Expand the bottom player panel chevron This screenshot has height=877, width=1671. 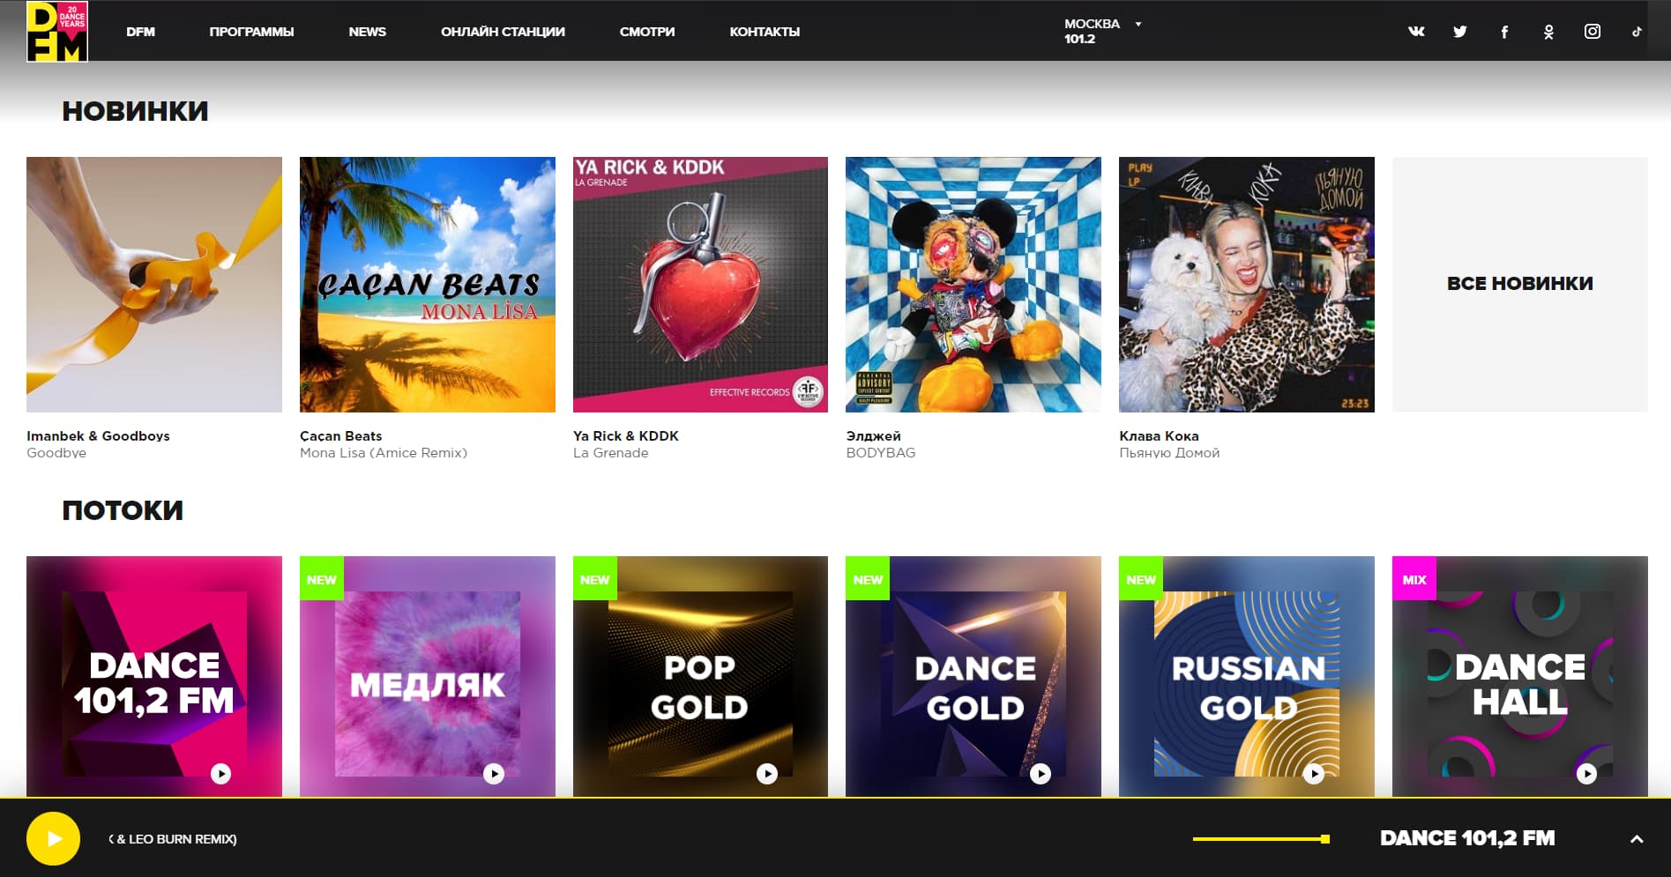(1637, 839)
